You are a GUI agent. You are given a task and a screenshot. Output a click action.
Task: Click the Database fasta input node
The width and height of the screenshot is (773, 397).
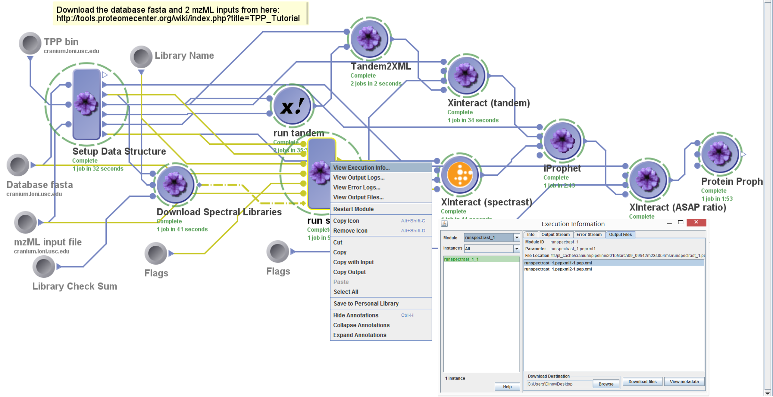point(18,165)
